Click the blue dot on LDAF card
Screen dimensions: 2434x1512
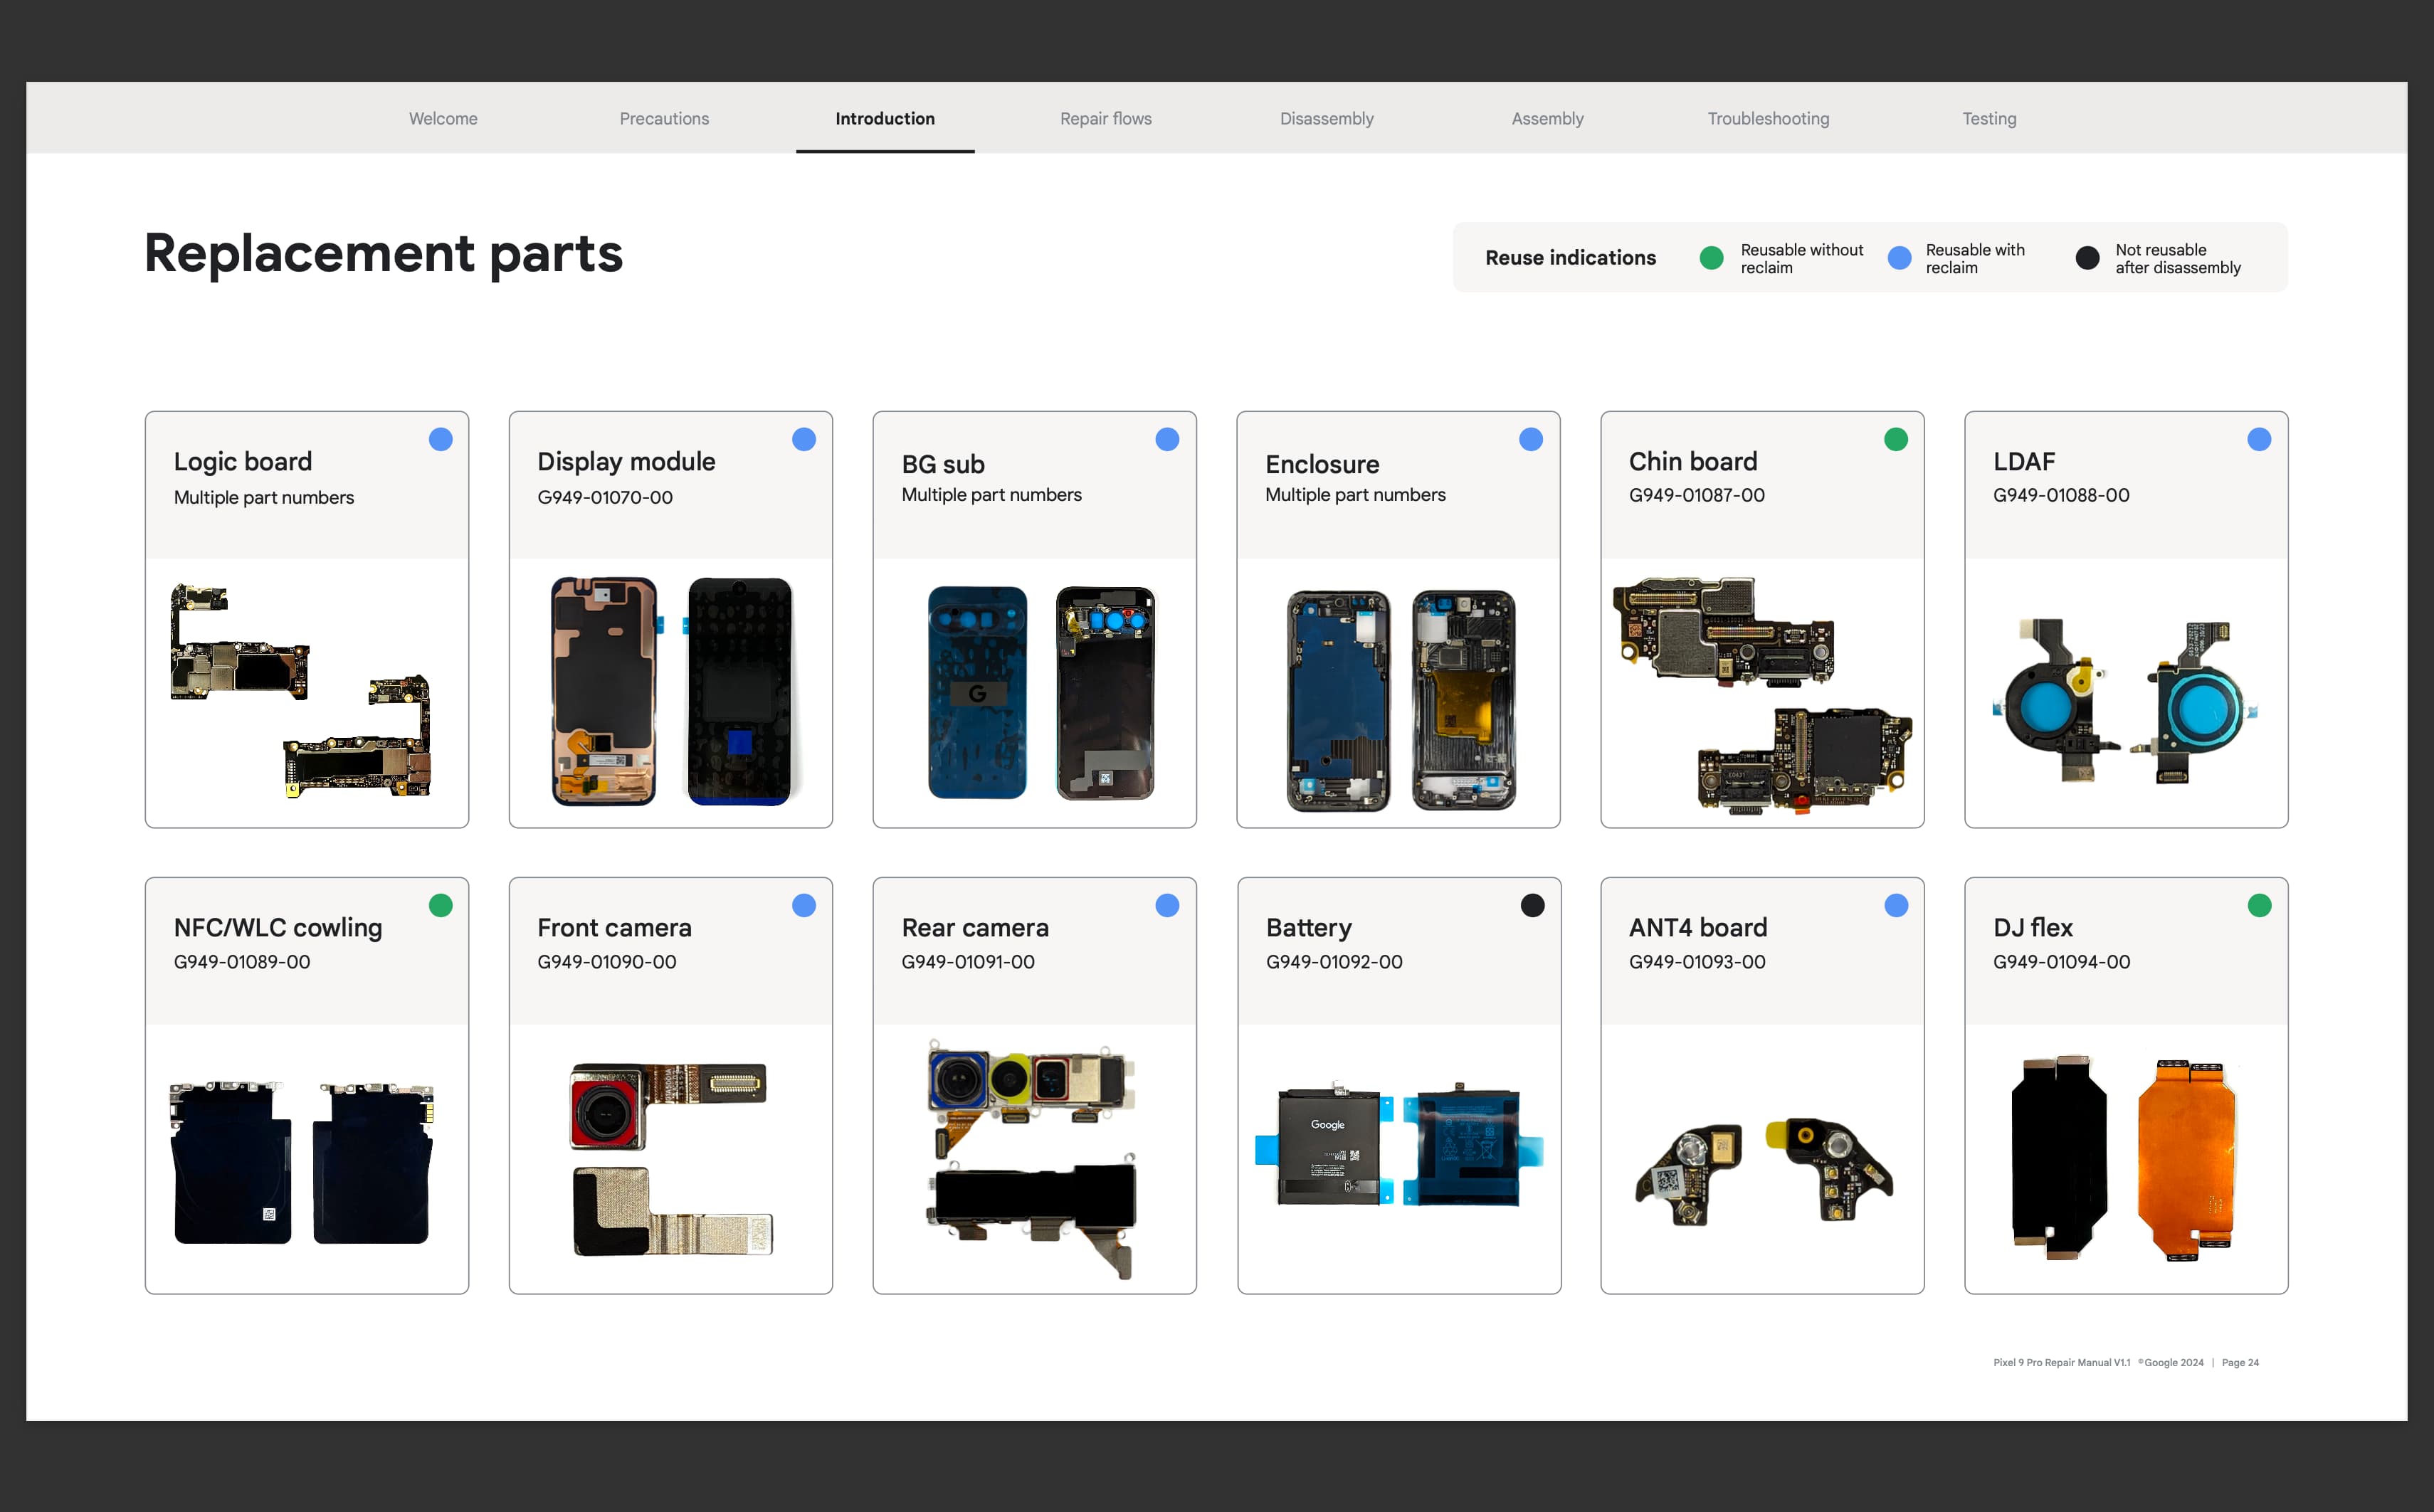click(2259, 439)
